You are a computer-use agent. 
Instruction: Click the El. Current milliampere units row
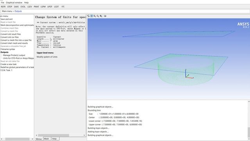tap(51, 47)
